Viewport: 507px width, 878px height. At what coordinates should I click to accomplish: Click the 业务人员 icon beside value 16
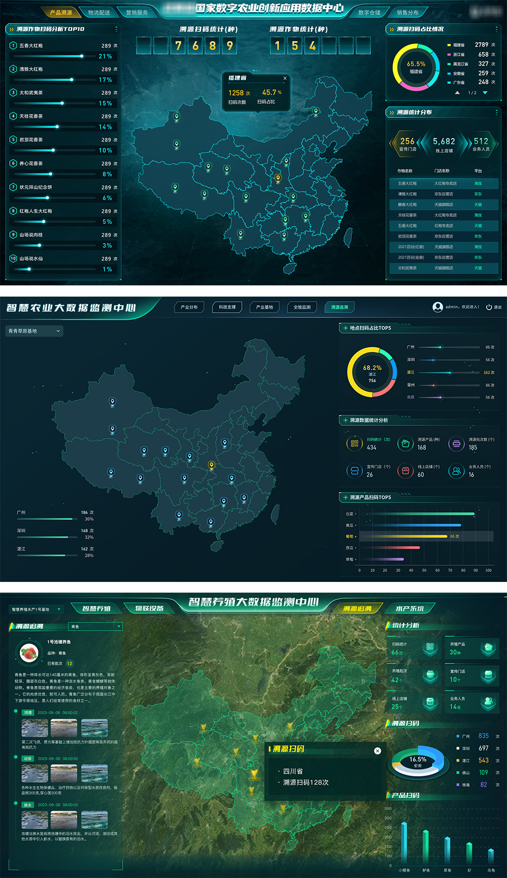pos(456,471)
